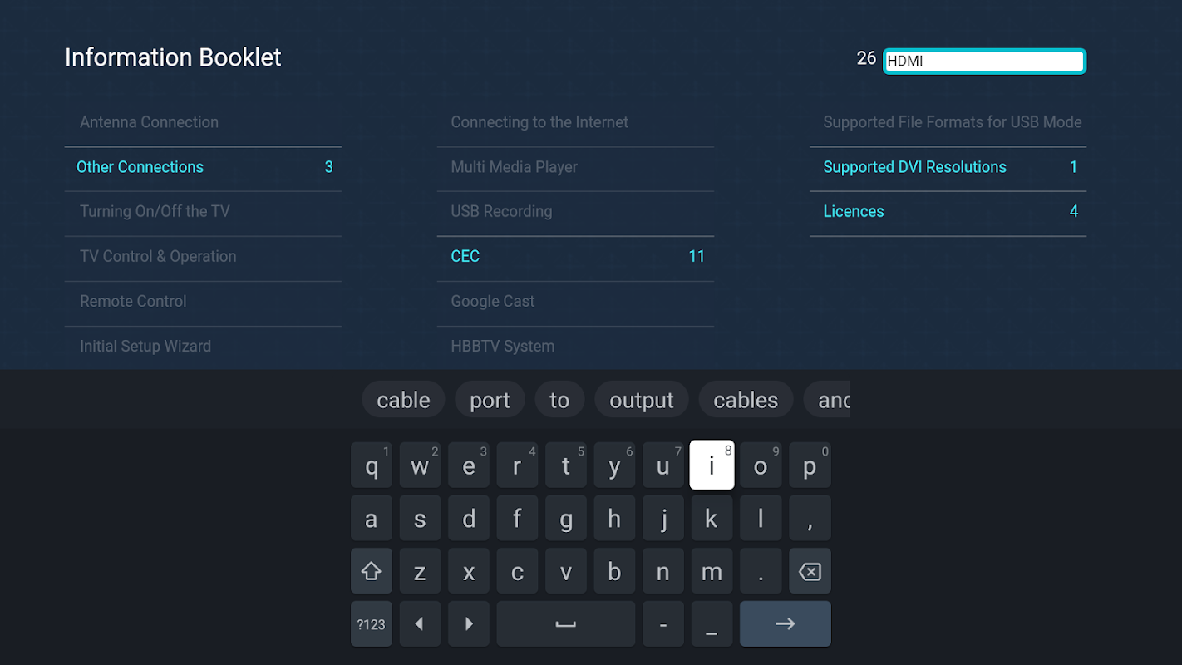Tap the 'z' key
Viewport: 1182px width, 665px height.
point(420,571)
